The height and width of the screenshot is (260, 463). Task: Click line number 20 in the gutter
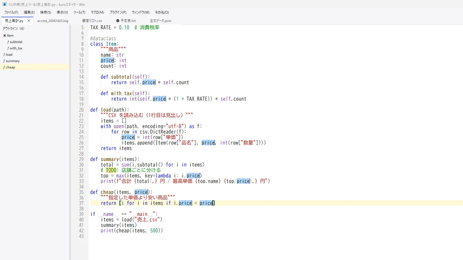[81, 110]
